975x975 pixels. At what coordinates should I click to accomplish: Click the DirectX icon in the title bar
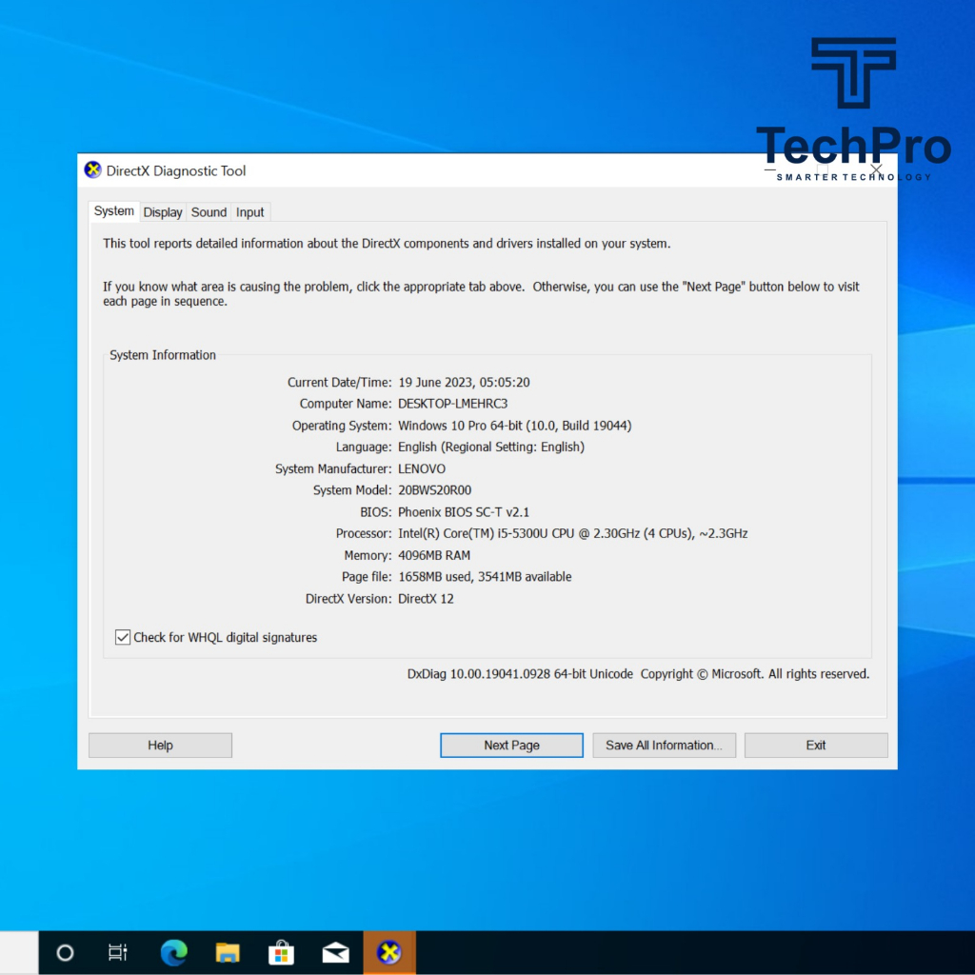click(92, 169)
